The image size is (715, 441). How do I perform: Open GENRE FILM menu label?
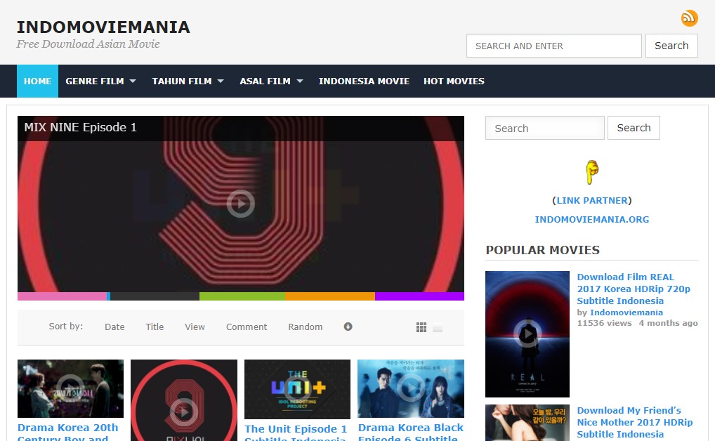click(x=94, y=81)
